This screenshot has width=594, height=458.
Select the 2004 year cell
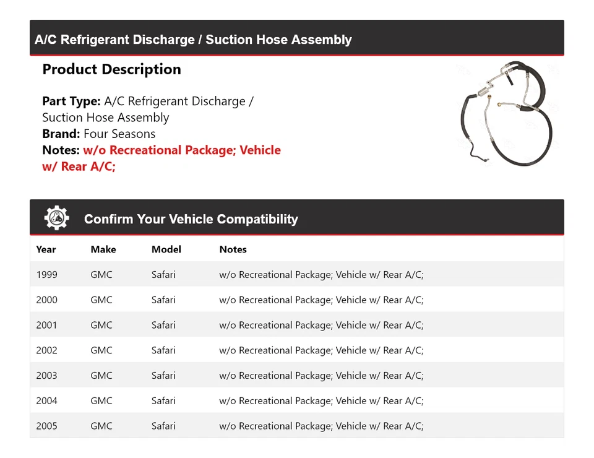point(46,401)
